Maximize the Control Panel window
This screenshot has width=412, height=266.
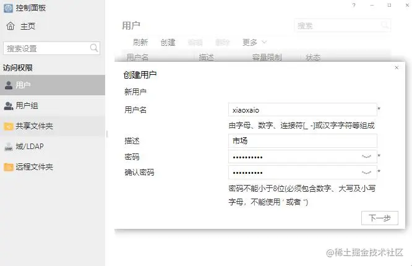(x=389, y=5)
